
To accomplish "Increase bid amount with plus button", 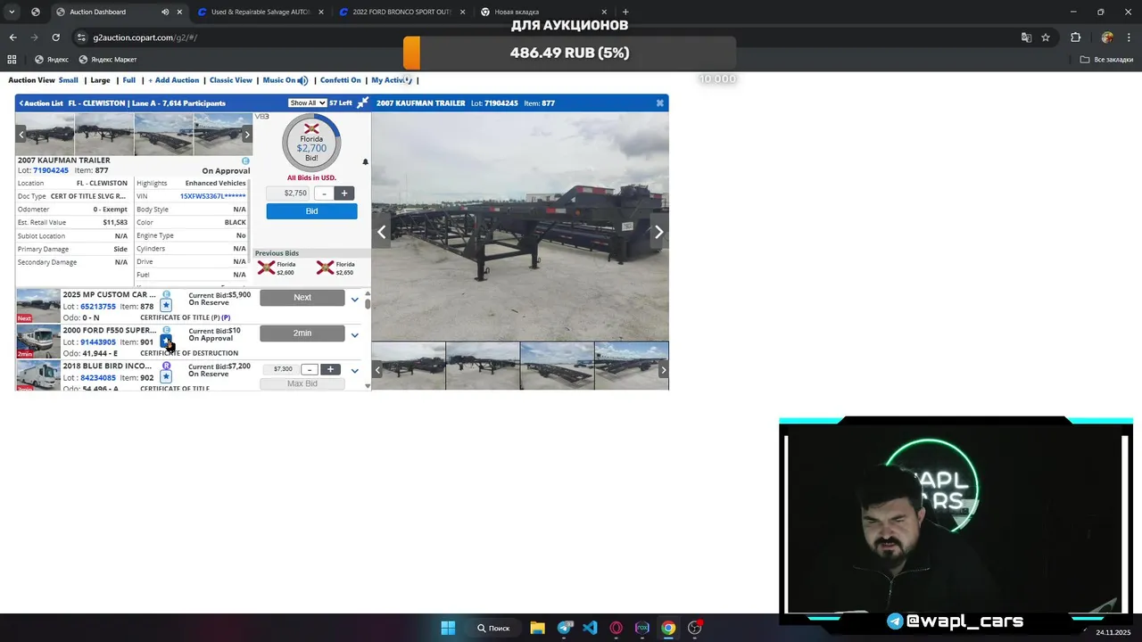I will pos(344,193).
